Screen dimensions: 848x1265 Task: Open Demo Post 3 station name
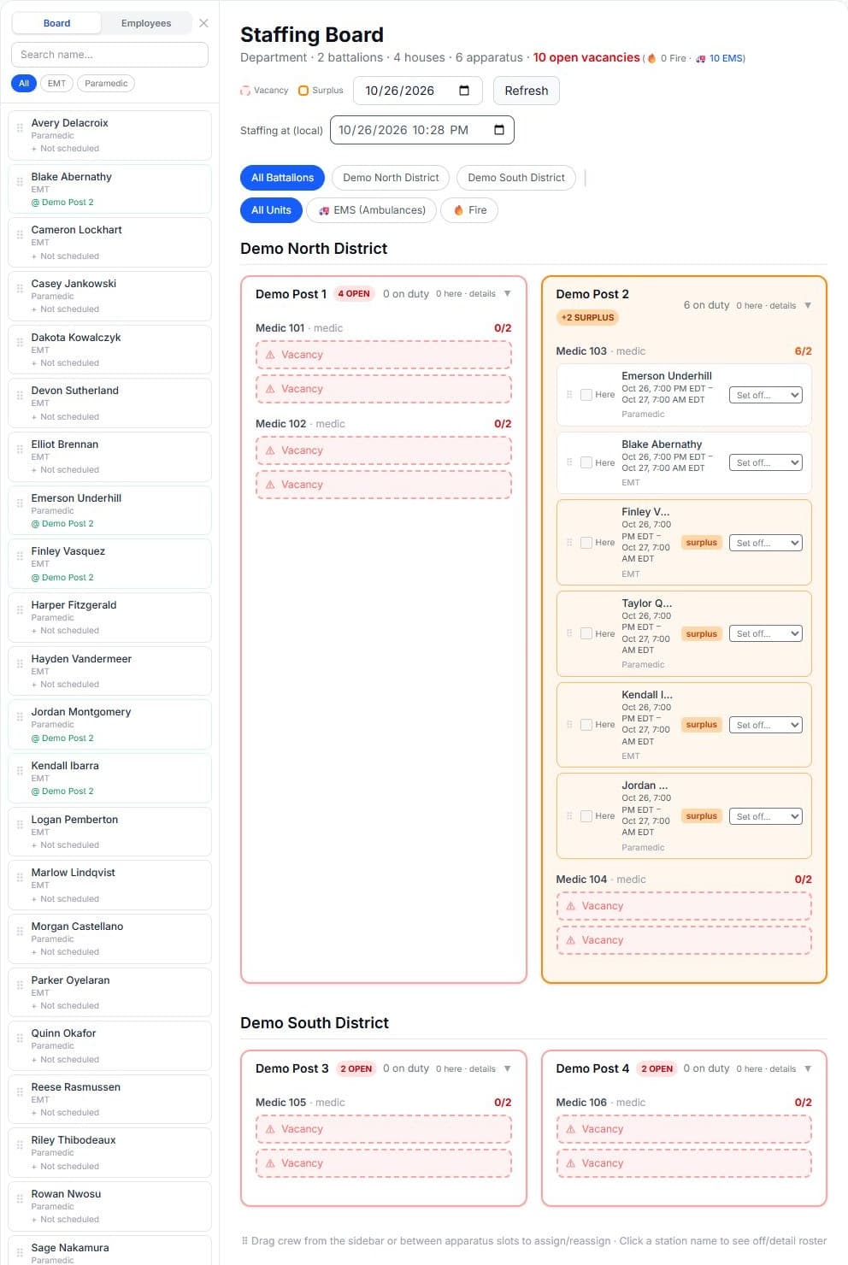coord(291,1068)
